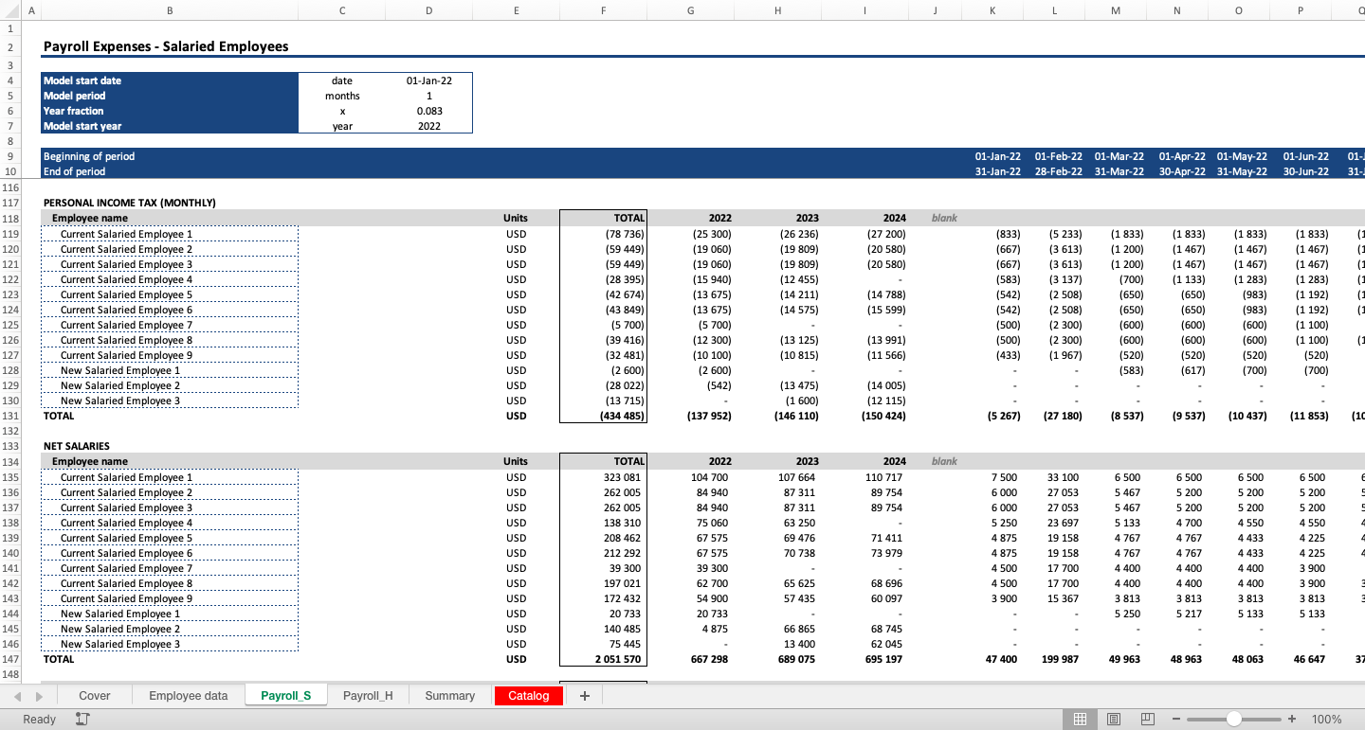Select the Model start date label cell
The height and width of the screenshot is (730, 1365).
(x=170, y=80)
